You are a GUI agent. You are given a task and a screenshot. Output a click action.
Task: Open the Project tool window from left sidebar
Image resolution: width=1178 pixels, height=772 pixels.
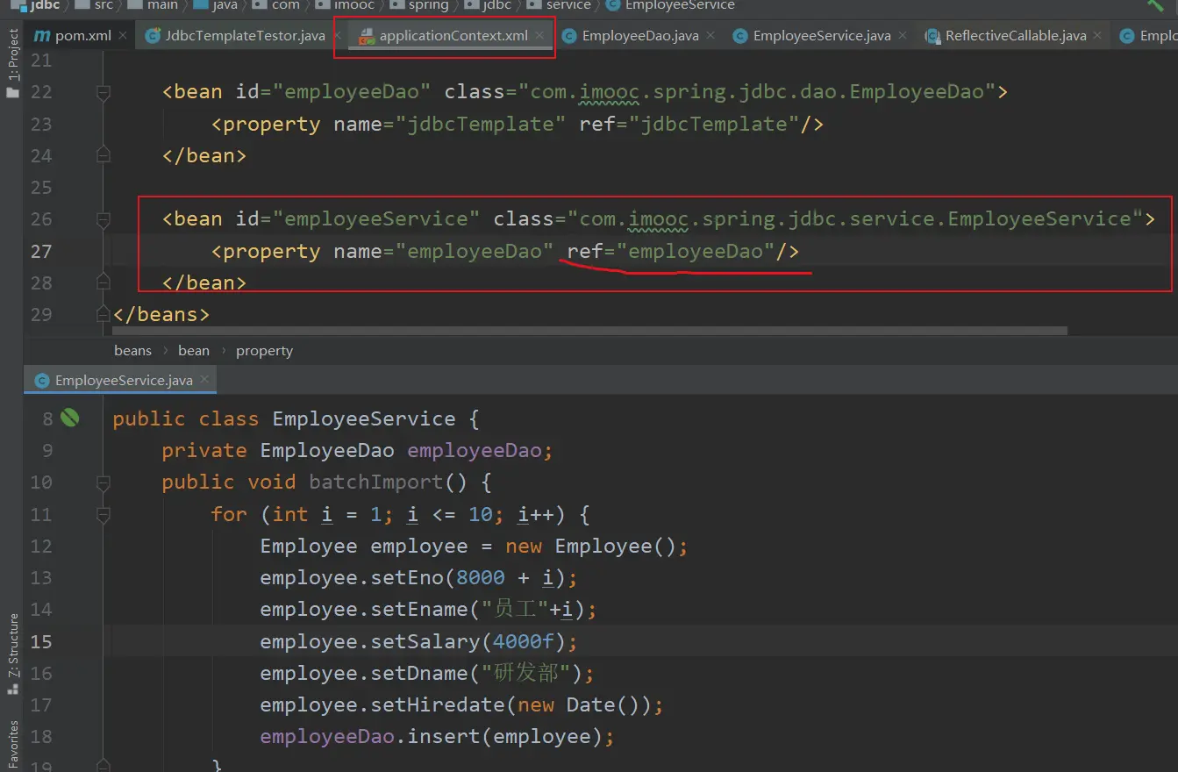point(13,61)
